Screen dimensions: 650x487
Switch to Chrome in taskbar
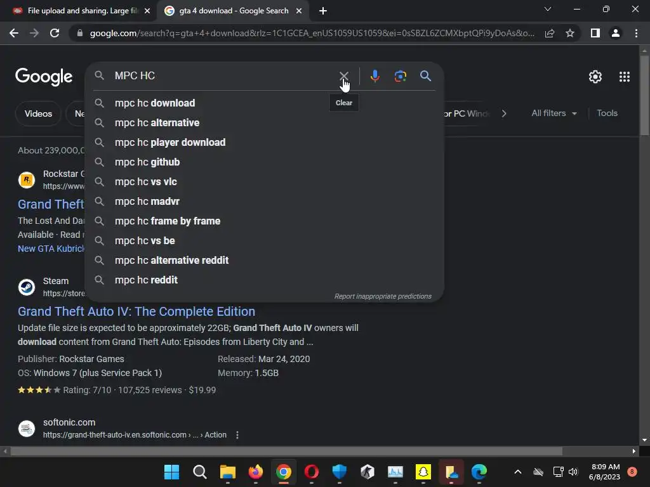284,472
